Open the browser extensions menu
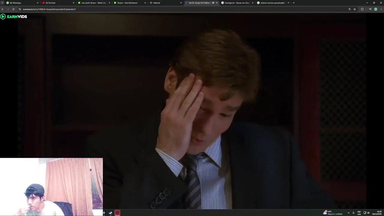Screen dimensions: 384x216 click(x=362, y=9)
